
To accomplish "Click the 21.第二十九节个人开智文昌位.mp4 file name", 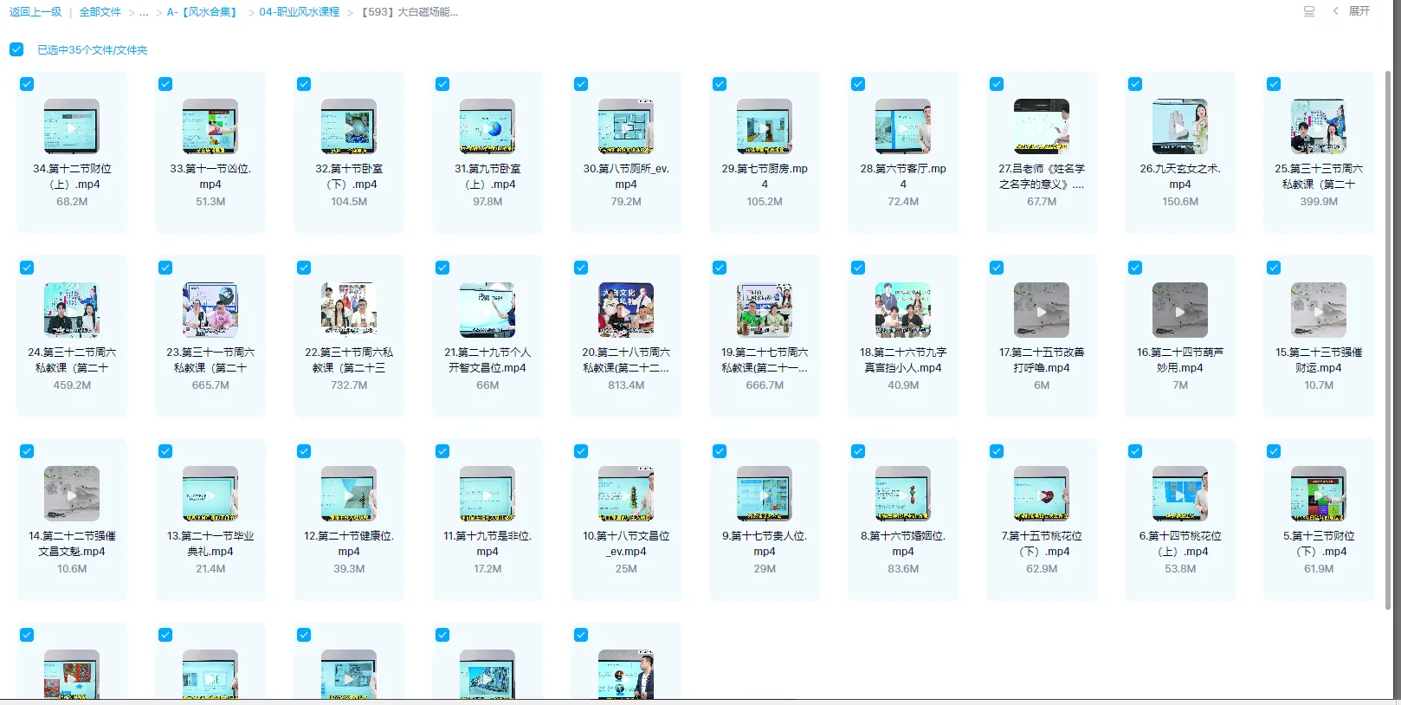I will [487, 360].
